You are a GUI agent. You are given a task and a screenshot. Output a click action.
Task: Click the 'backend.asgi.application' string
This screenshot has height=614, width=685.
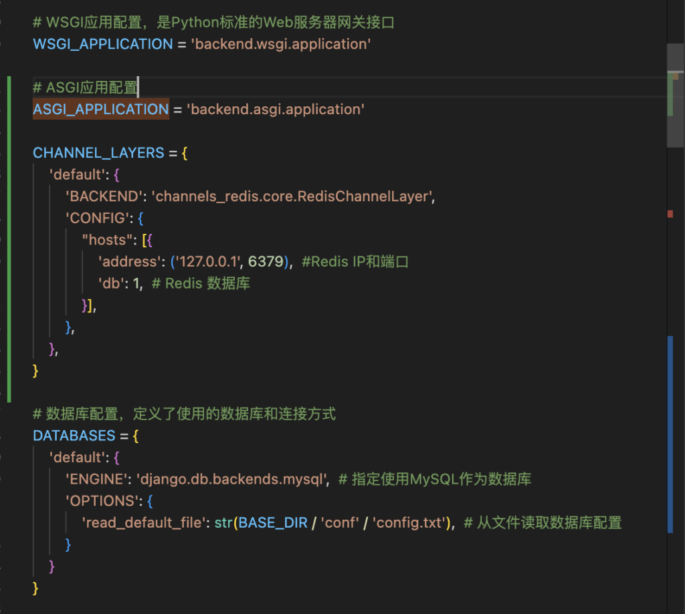click(276, 109)
